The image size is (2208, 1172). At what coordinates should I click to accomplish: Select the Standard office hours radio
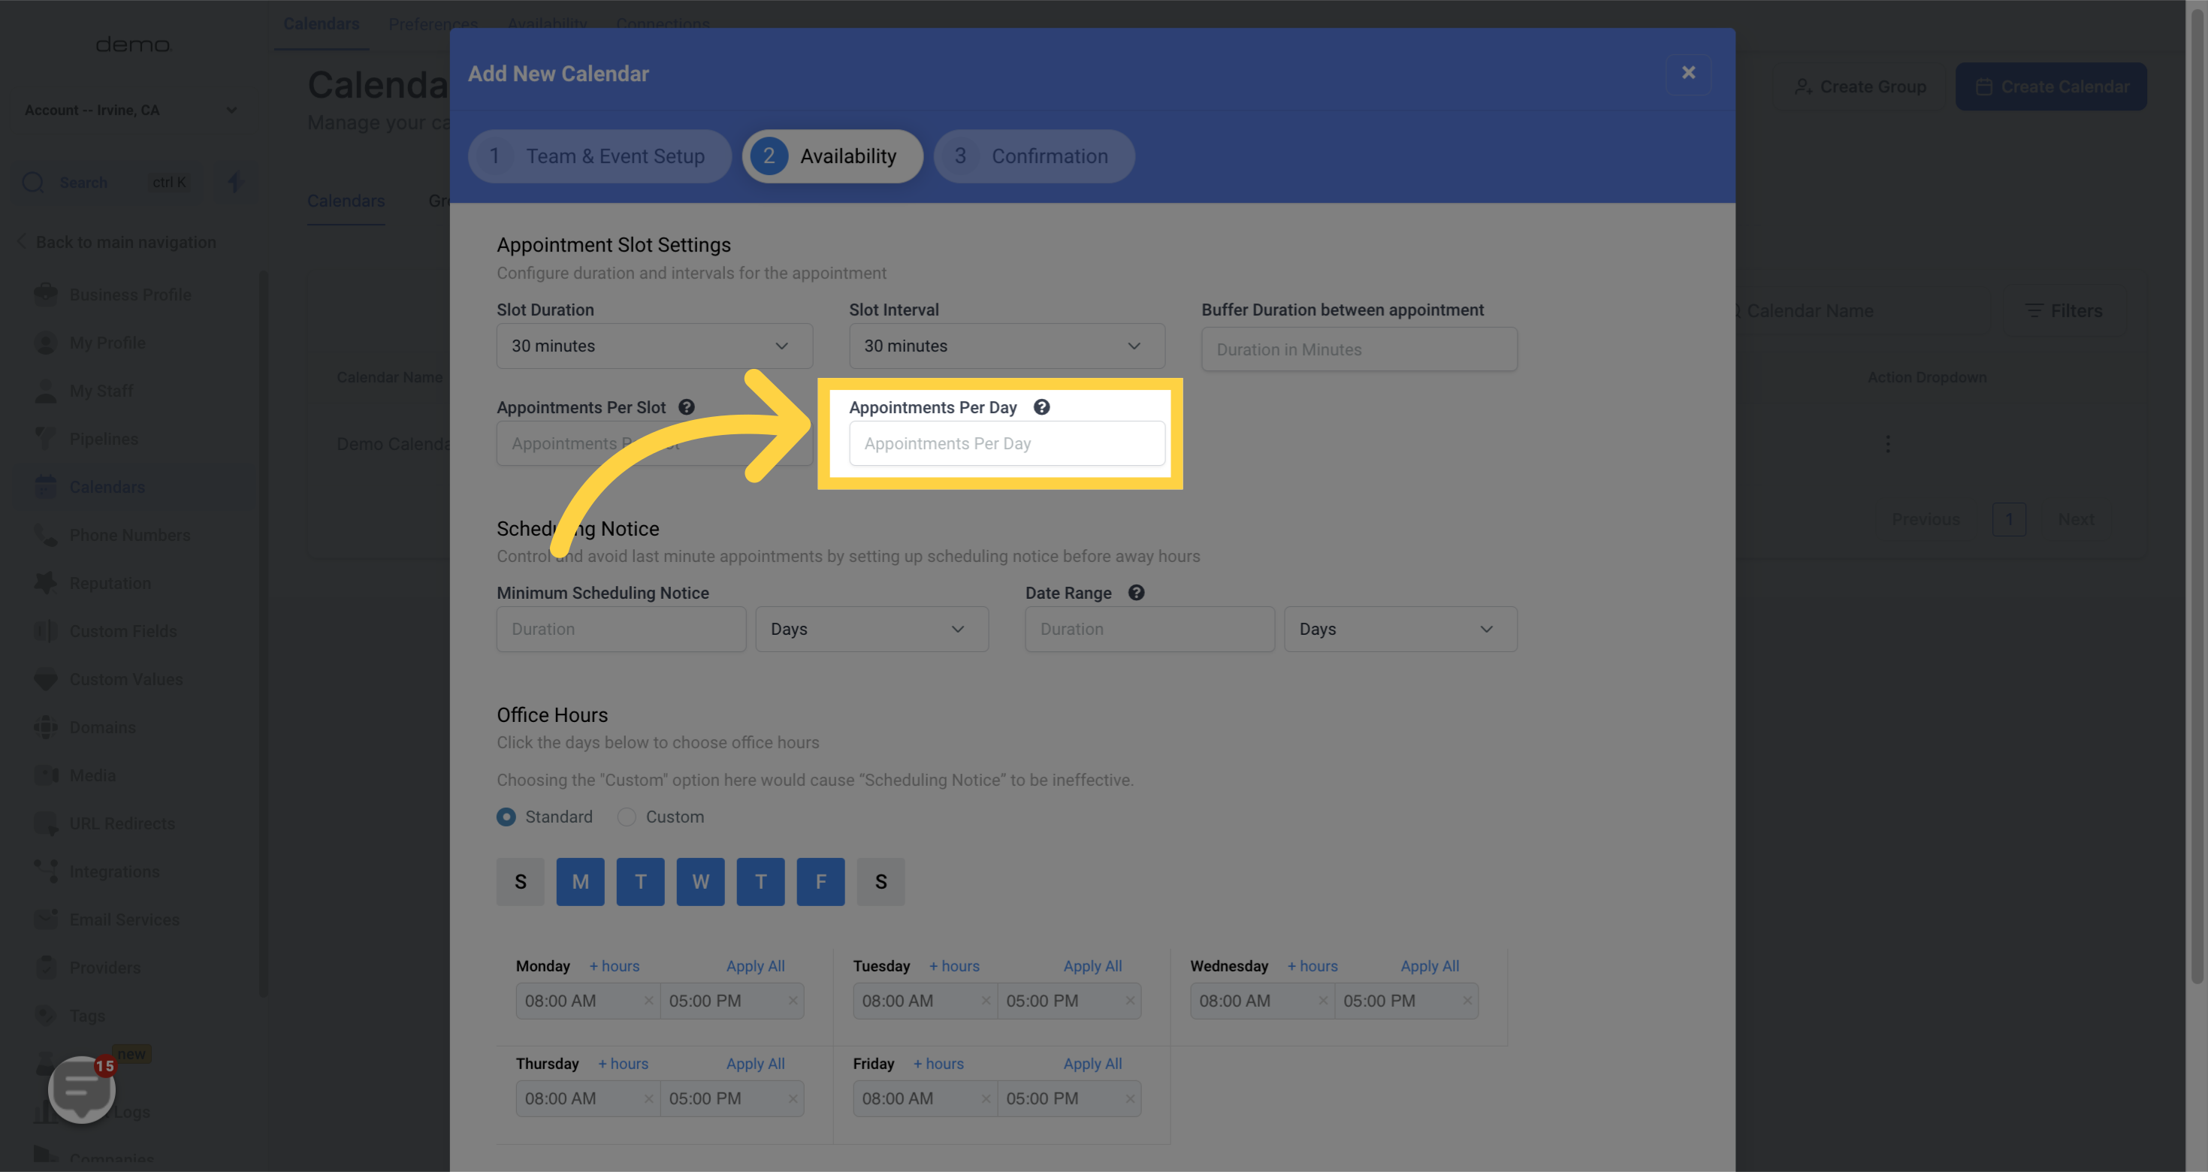[506, 817]
